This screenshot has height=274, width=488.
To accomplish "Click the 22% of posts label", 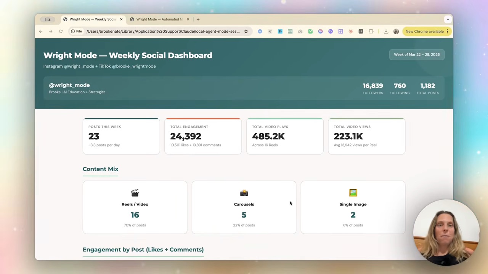I will coord(244,225).
